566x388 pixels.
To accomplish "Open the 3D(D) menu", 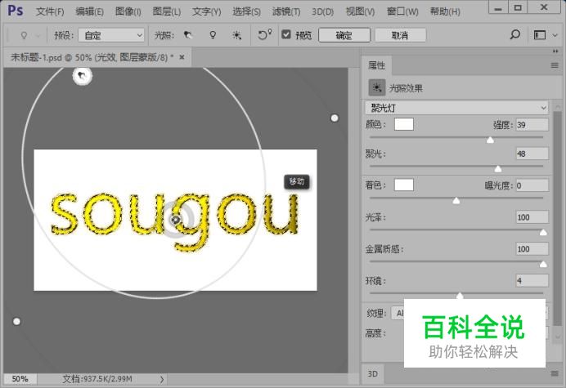I will coord(323,11).
